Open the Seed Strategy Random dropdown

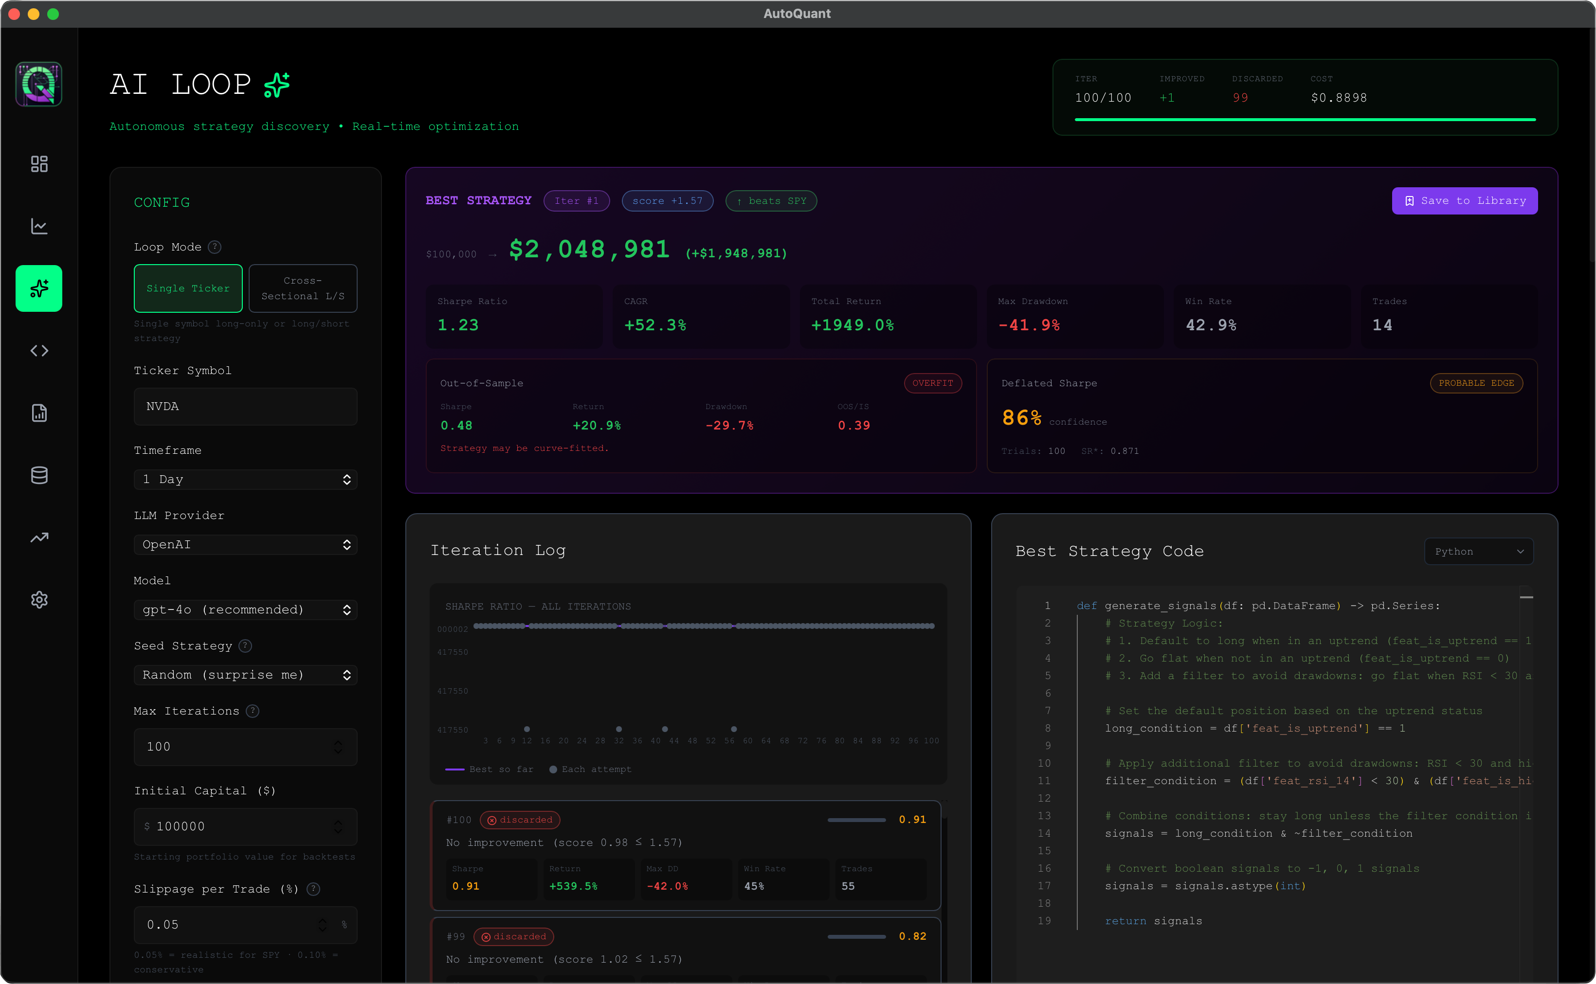click(x=245, y=674)
